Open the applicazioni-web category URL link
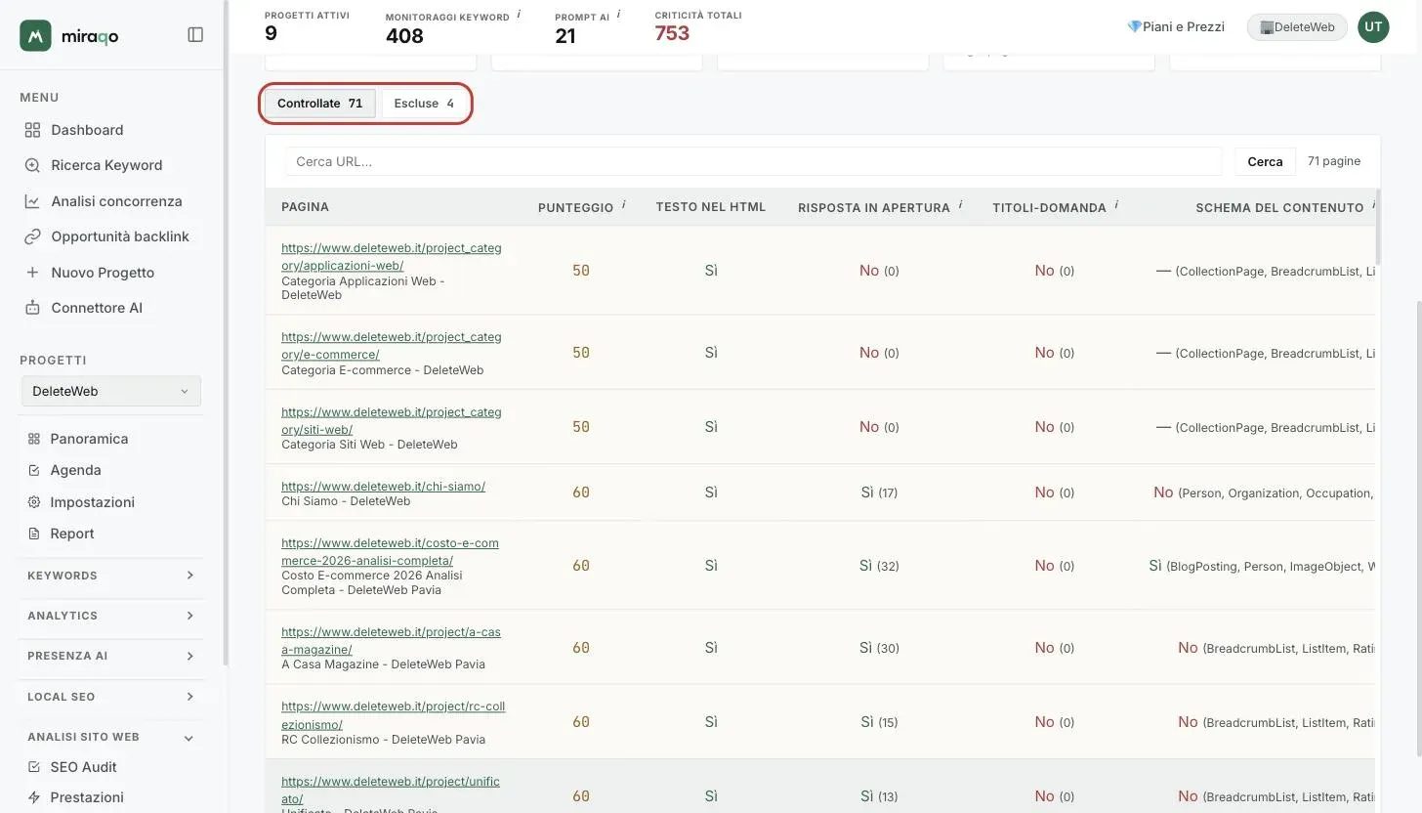Viewport: 1422px width, 813px height. tap(391, 257)
